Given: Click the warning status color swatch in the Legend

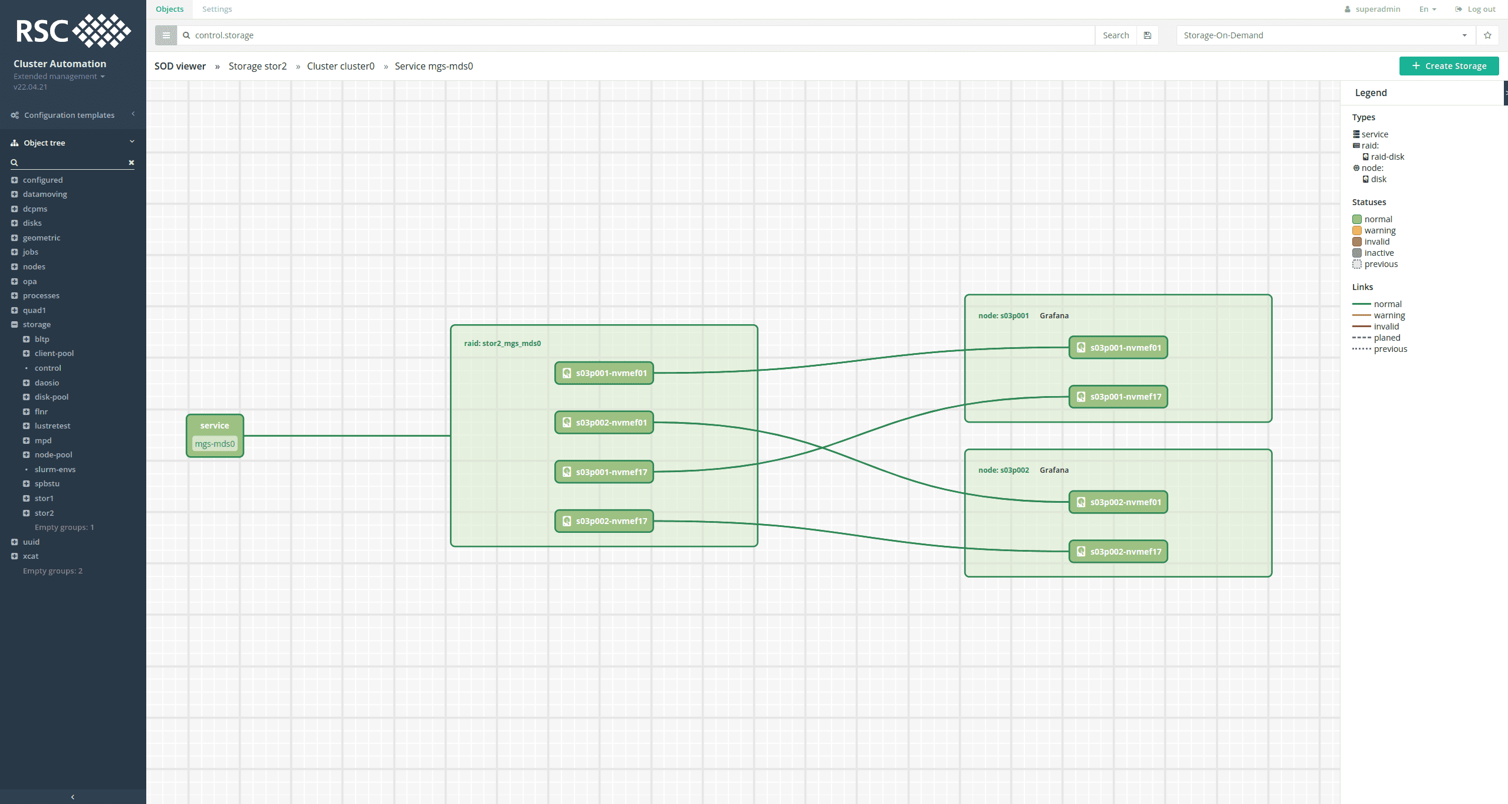Looking at the screenshot, I should pos(1358,230).
